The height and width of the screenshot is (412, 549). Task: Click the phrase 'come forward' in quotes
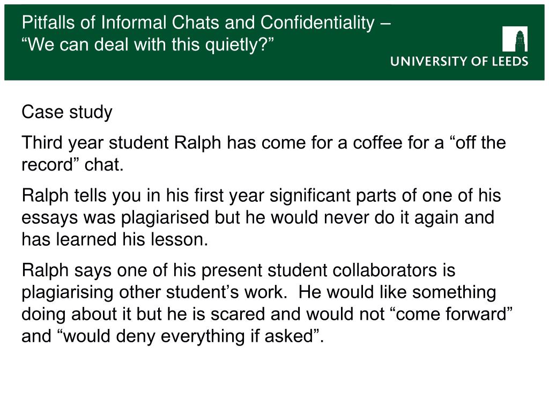(x=454, y=314)
